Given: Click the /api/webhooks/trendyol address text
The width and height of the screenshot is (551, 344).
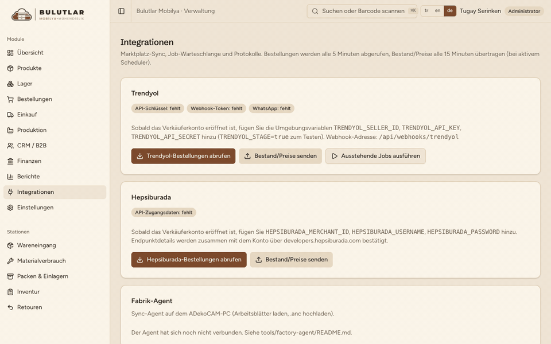Looking at the screenshot, I should point(419,137).
